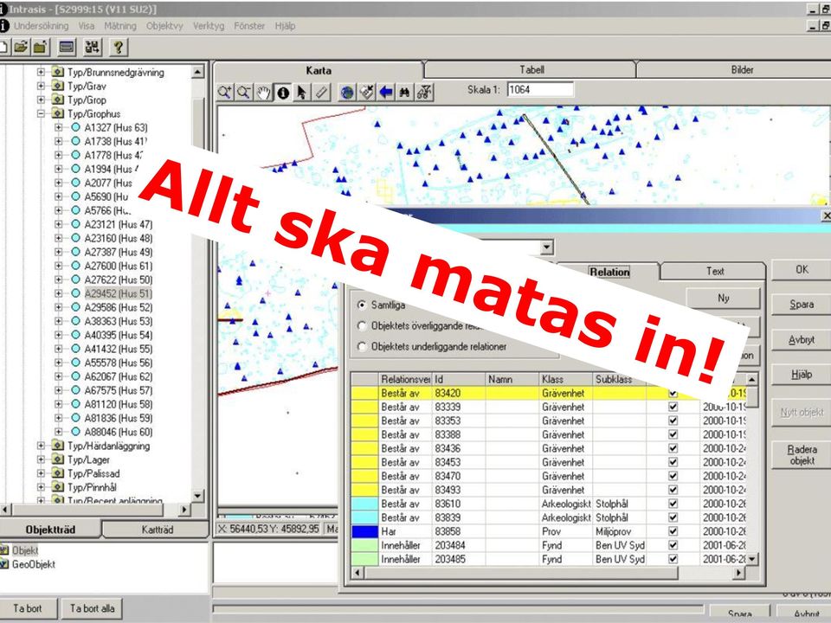This screenshot has width=831, height=623.
Task: Switch to the Bilder tab
Action: [742, 69]
